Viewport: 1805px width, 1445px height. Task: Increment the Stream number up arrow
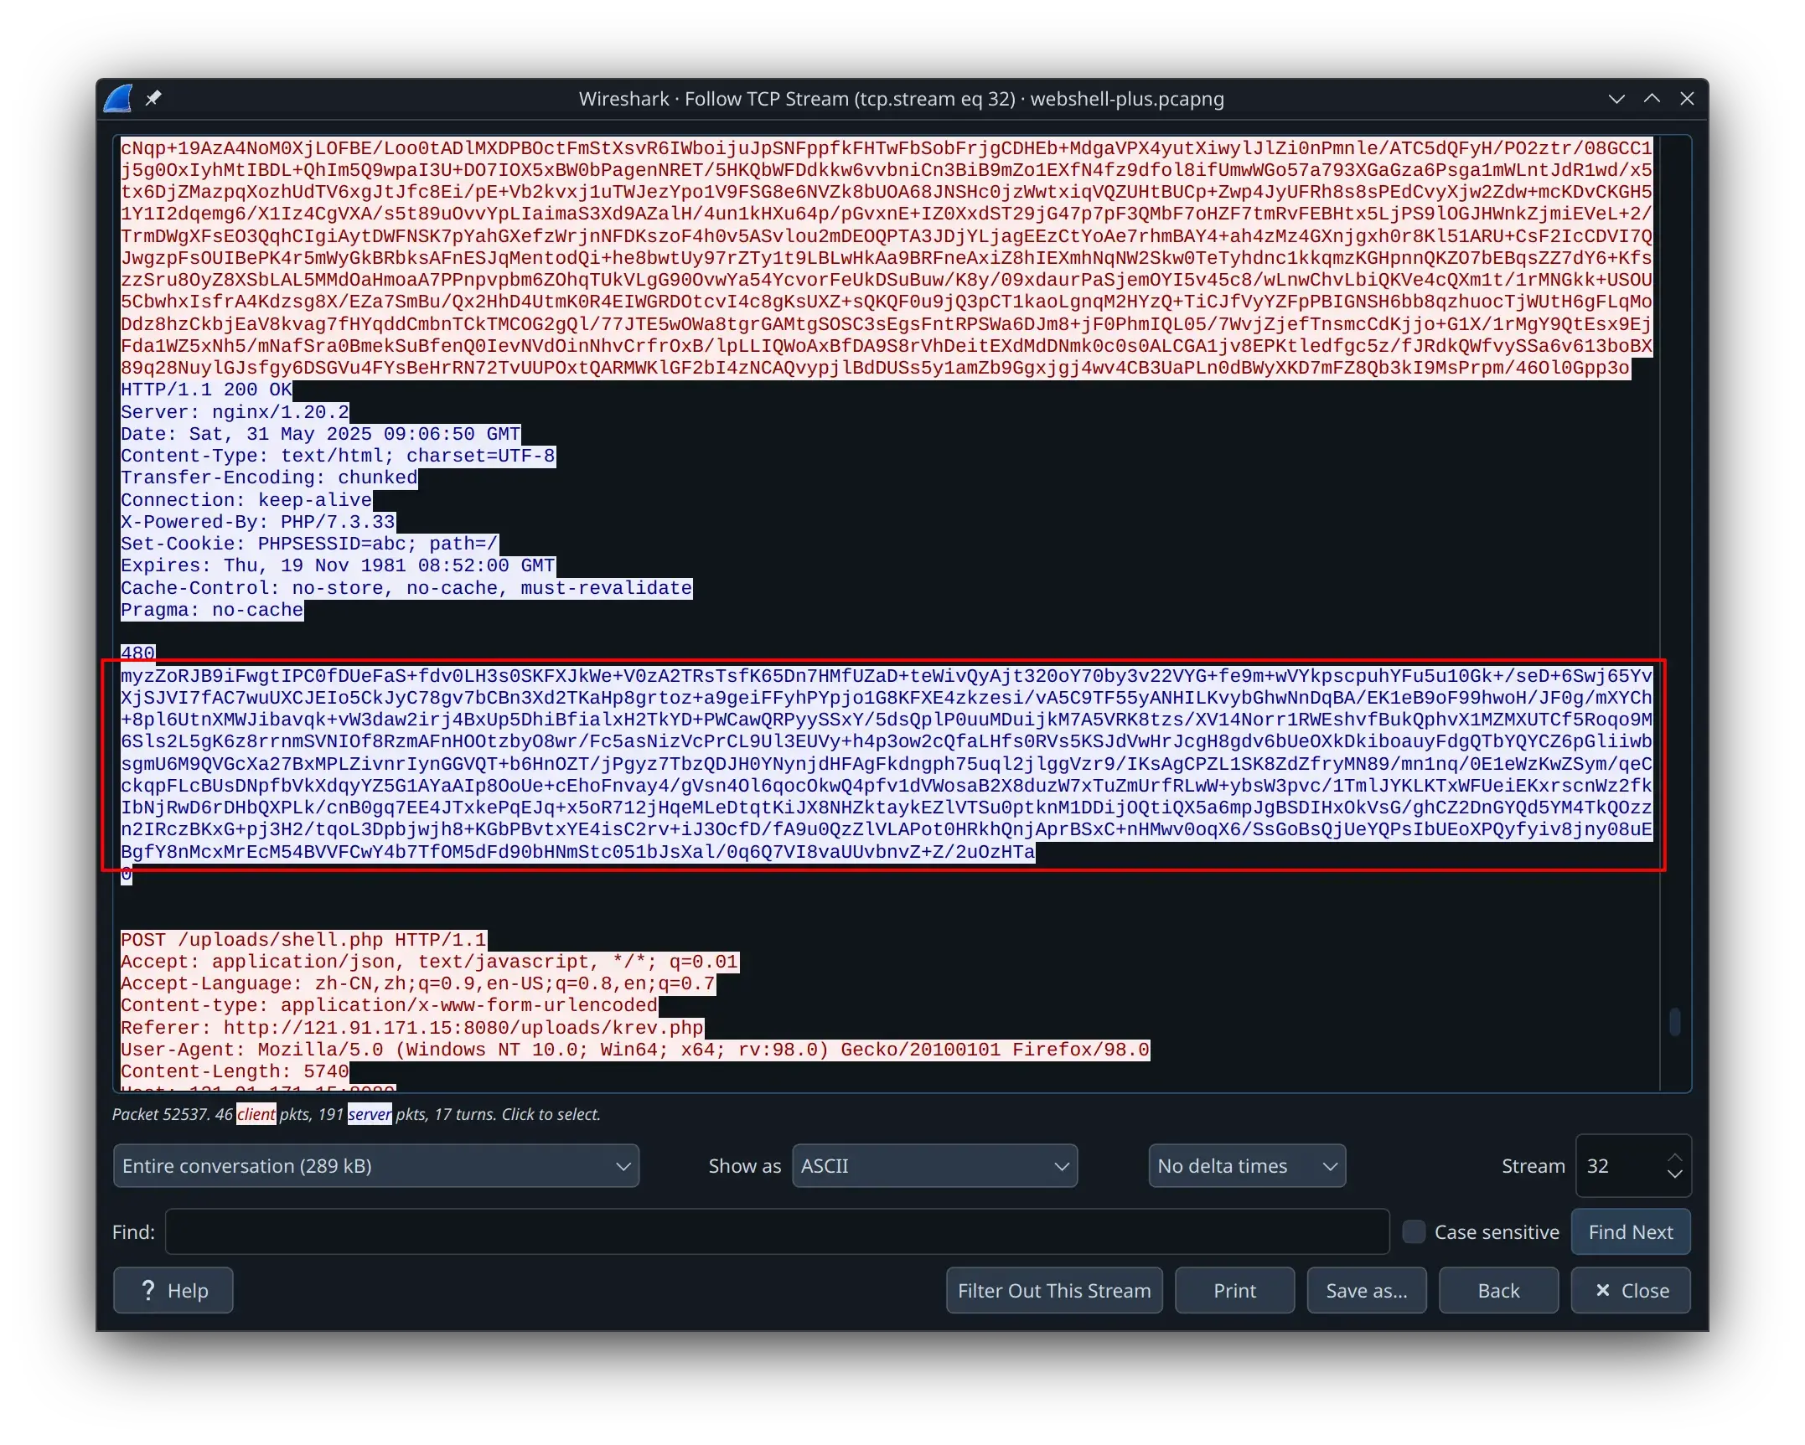(x=1674, y=1158)
